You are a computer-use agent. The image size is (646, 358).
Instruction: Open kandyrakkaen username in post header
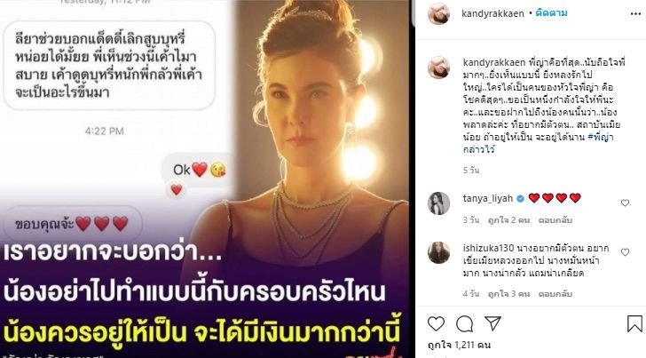pos(492,13)
